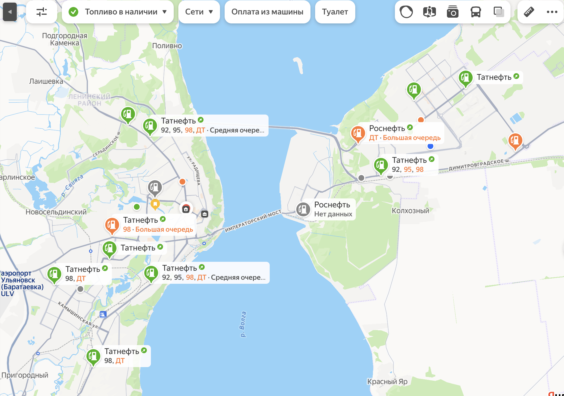Open the top-right Татнефть station pin
Image resolution: width=564 pixels, height=396 pixels.
click(466, 79)
